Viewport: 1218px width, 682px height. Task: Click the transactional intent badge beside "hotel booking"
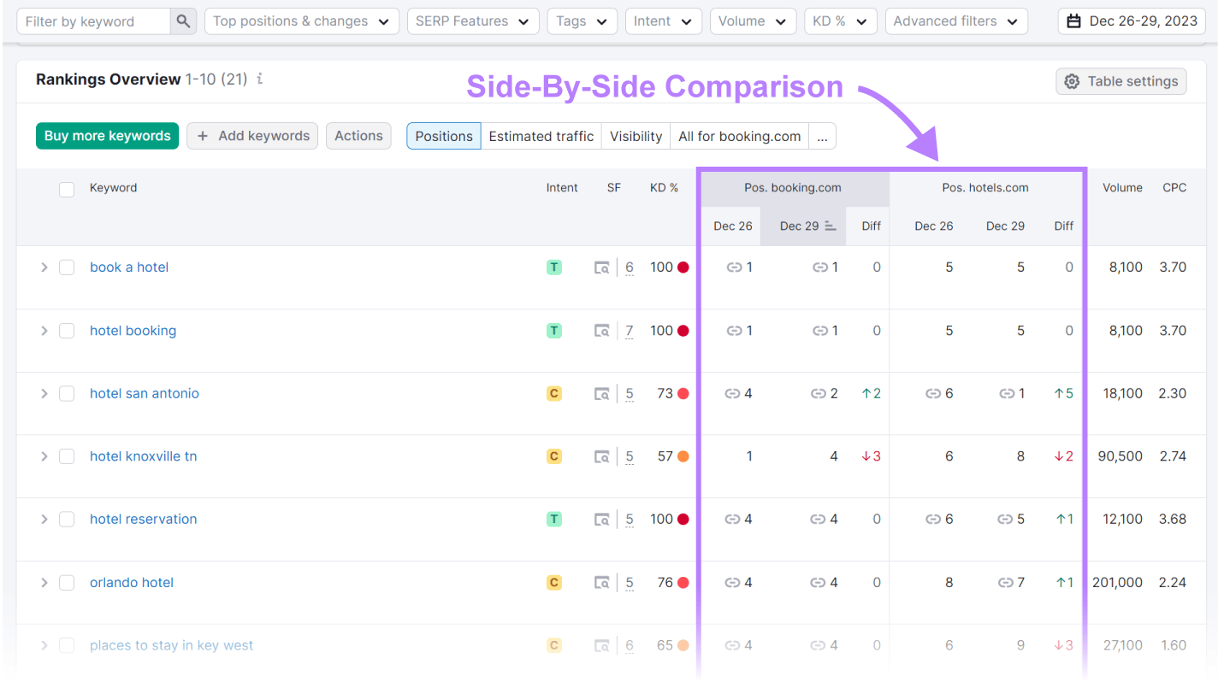tap(553, 330)
